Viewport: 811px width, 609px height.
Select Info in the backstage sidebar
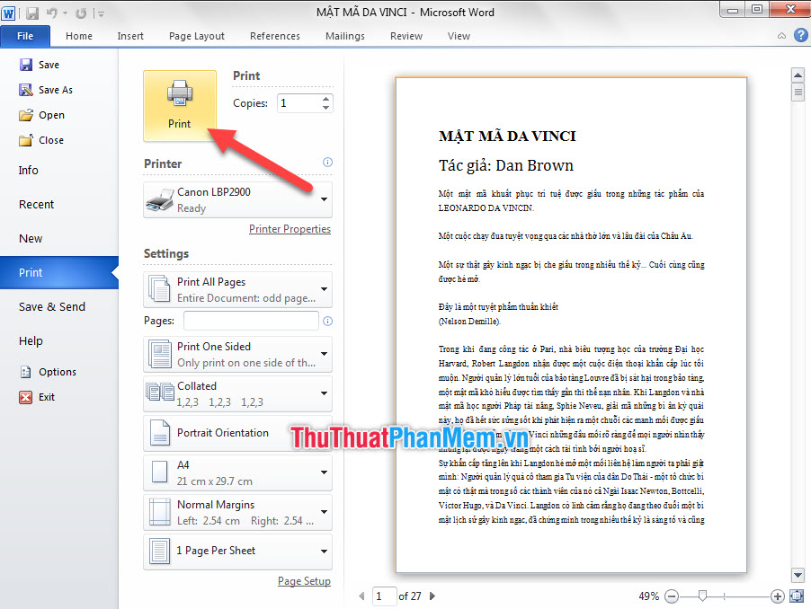point(29,170)
